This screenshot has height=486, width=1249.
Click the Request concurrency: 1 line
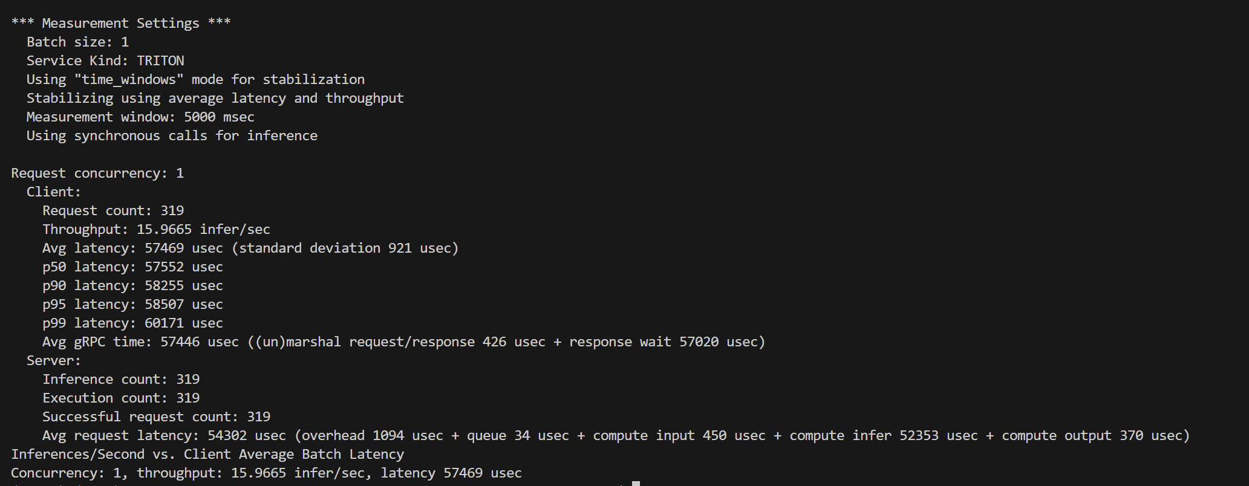pos(97,173)
